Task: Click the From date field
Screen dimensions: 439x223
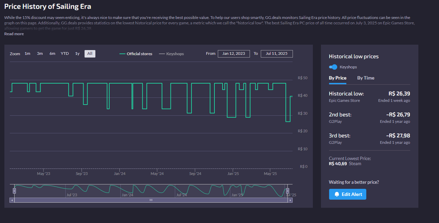Action: coord(234,53)
